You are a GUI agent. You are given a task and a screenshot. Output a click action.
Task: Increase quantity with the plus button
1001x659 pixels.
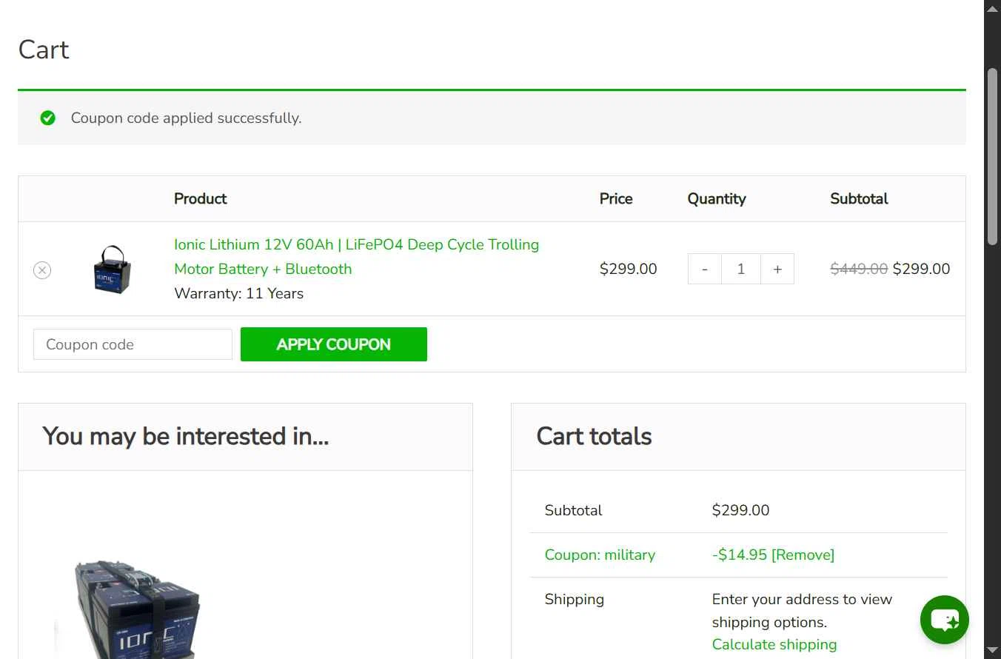tap(777, 269)
